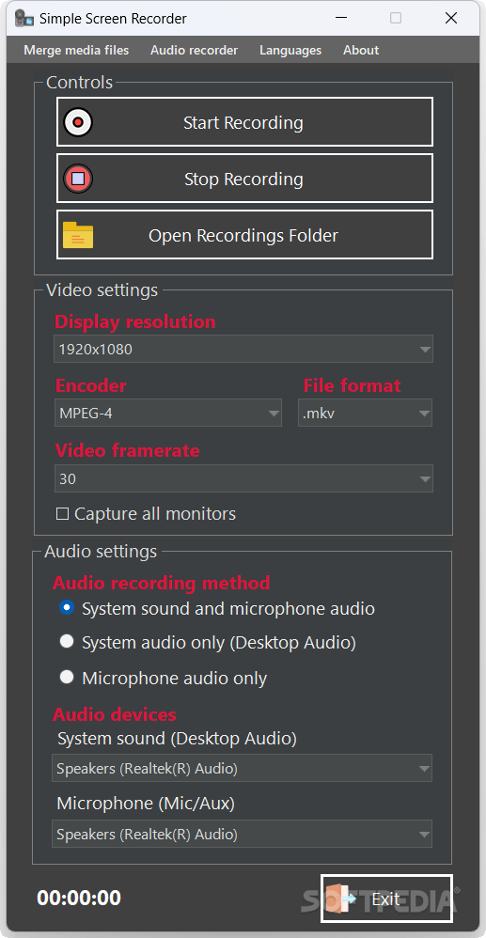Screen dimensions: 486x938
Task: Open the Languages menu
Action: click(290, 50)
